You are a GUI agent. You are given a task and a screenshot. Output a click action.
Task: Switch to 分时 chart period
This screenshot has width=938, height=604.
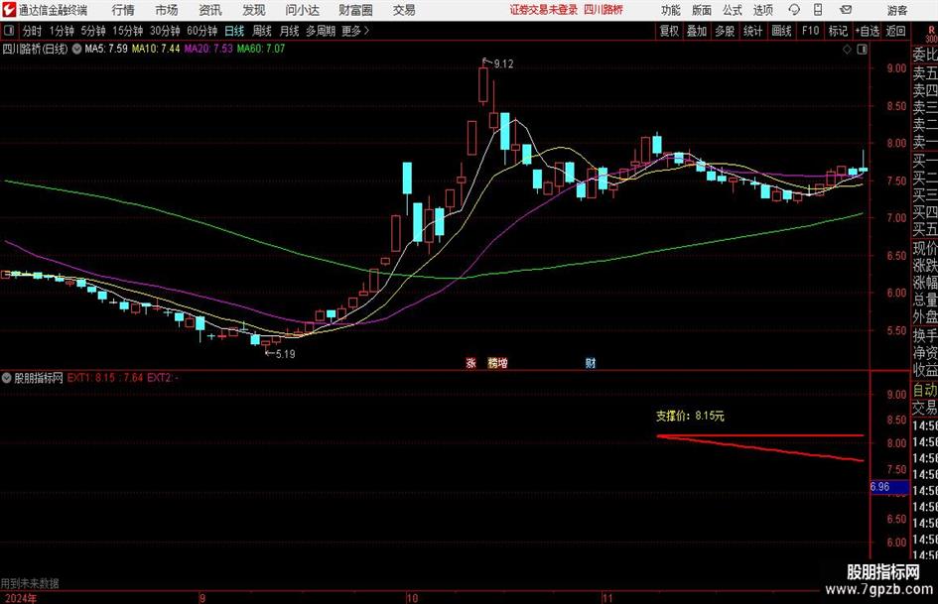pyautogui.click(x=33, y=31)
